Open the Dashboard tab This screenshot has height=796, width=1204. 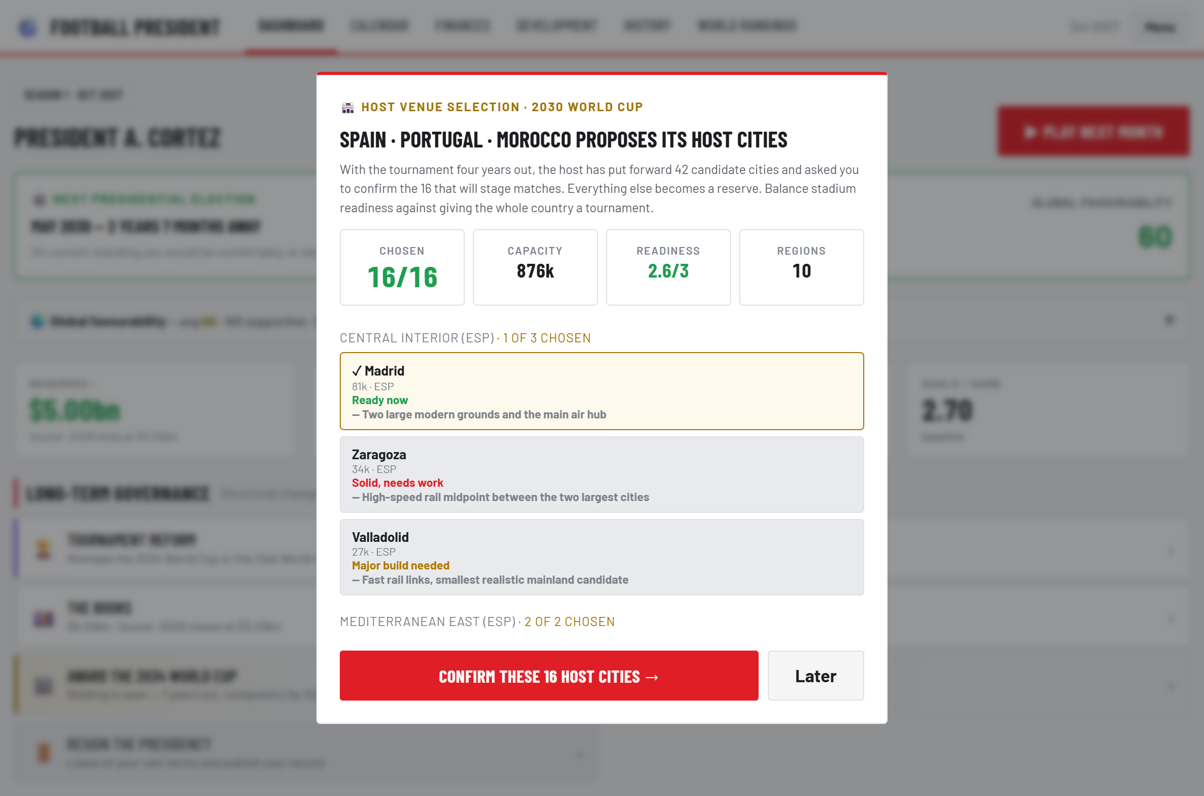[x=291, y=26]
